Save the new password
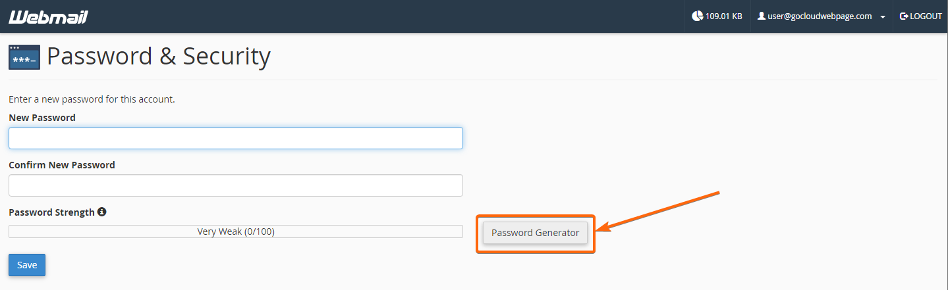This screenshot has width=948, height=290. point(27,265)
